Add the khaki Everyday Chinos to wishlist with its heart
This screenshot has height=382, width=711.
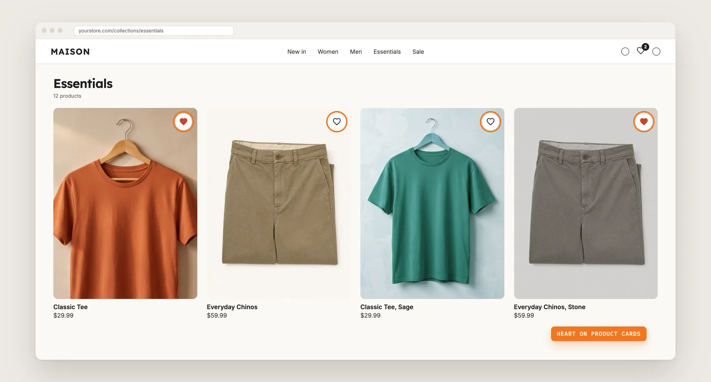[x=337, y=122]
